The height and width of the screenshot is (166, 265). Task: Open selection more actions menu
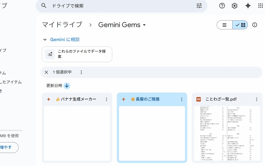tap(81, 72)
